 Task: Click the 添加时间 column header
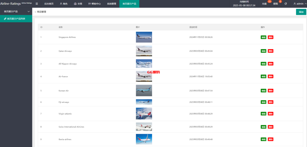193,27
